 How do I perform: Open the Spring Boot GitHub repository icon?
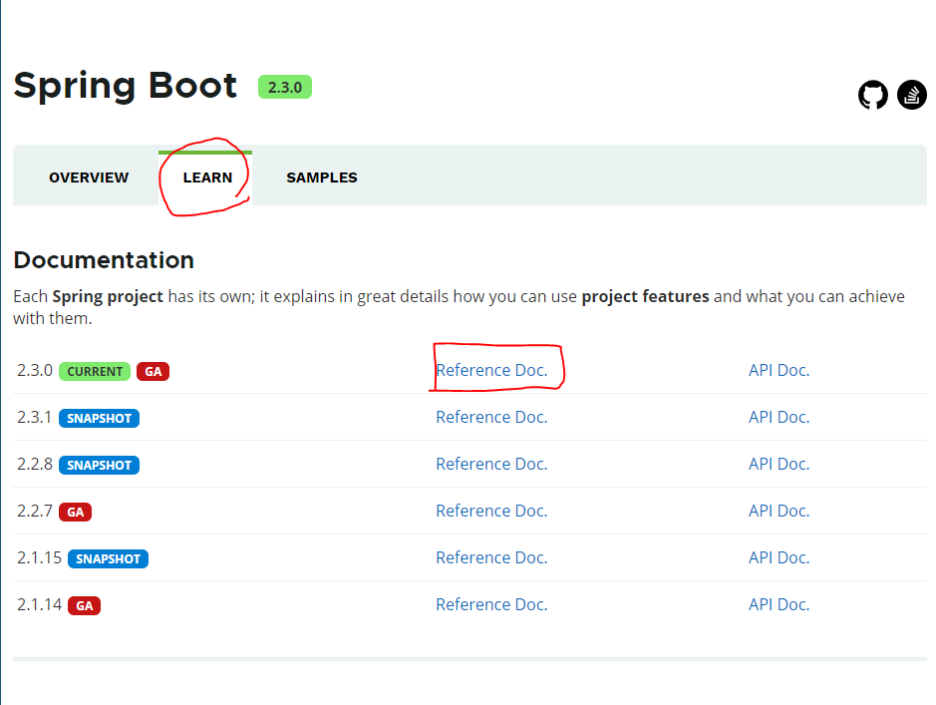click(873, 95)
